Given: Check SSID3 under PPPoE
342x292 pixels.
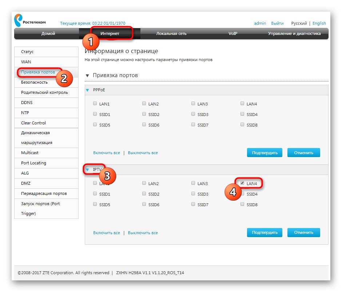Looking at the screenshot, I should pyautogui.click(x=193, y=114).
